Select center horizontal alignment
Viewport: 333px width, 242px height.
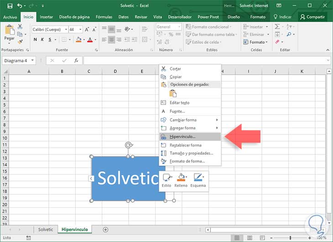point(111,40)
